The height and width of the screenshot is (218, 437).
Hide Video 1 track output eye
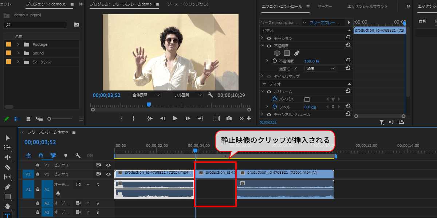[x=108, y=174]
